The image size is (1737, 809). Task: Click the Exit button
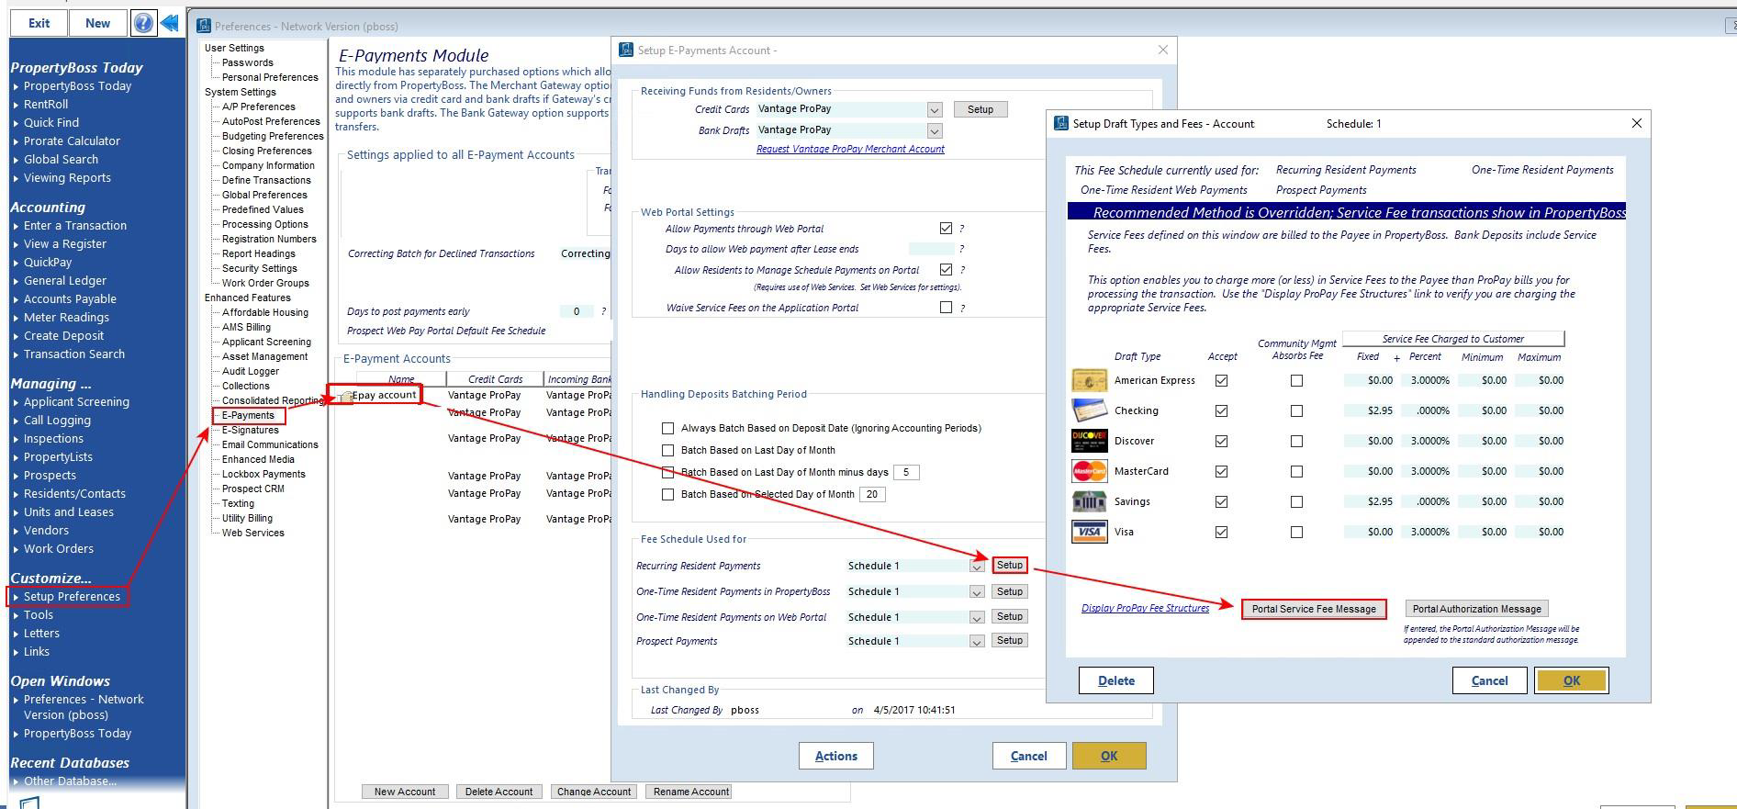(x=39, y=23)
